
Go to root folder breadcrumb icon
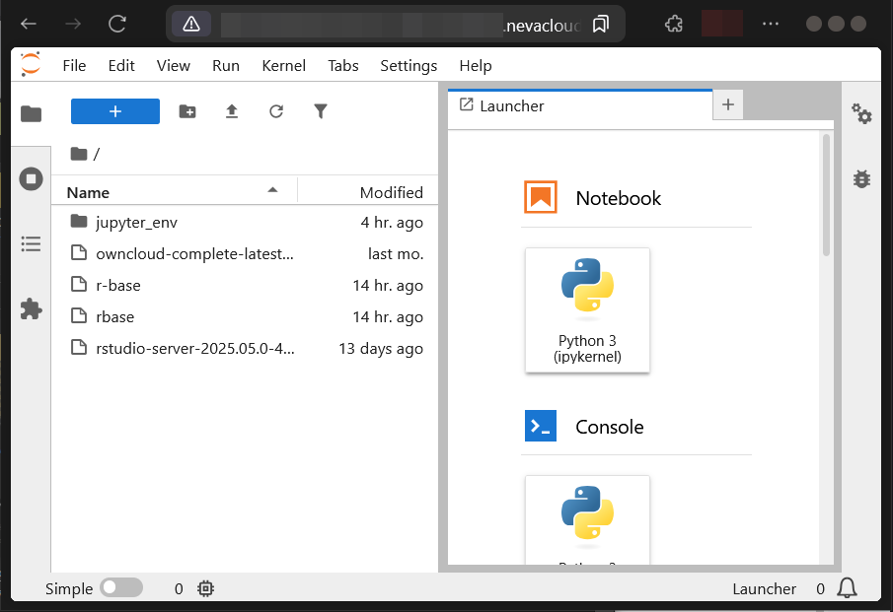pos(79,154)
